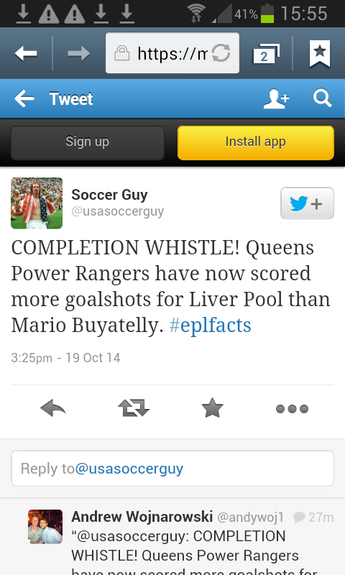
Task: Tap the add user icon in the Twitter header
Action: click(x=277, y=98)
